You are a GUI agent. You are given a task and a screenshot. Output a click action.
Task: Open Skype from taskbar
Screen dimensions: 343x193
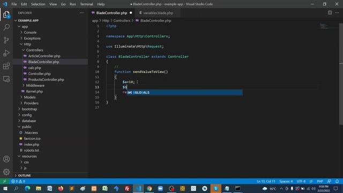coord(215,188)
